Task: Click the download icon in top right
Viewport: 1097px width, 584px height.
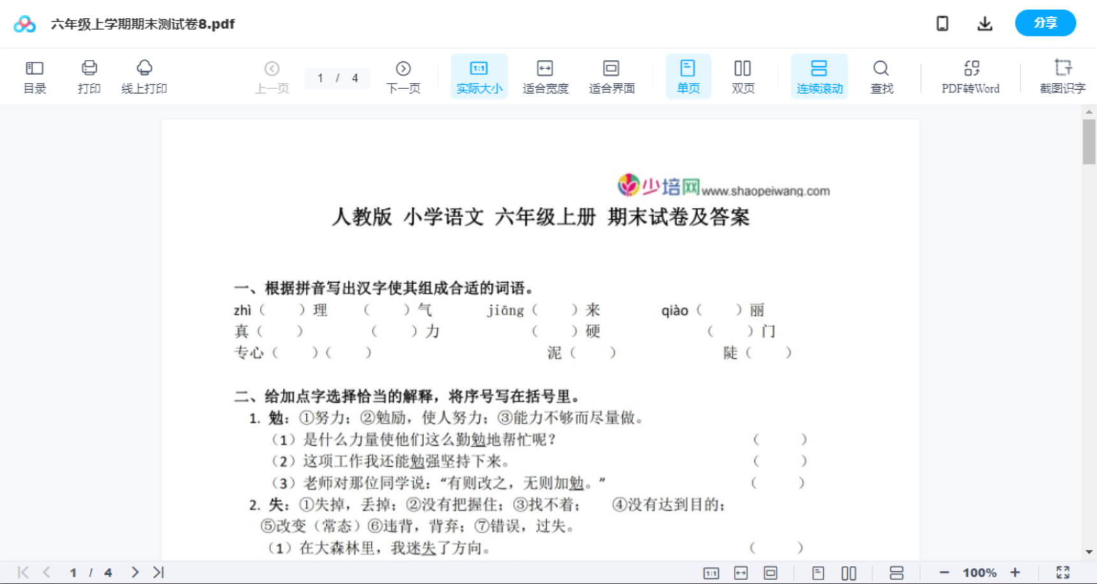Action: tap(985, 23)
